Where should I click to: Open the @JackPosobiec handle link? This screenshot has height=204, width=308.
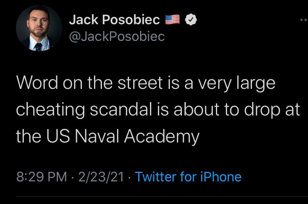(x=117, y=37)
